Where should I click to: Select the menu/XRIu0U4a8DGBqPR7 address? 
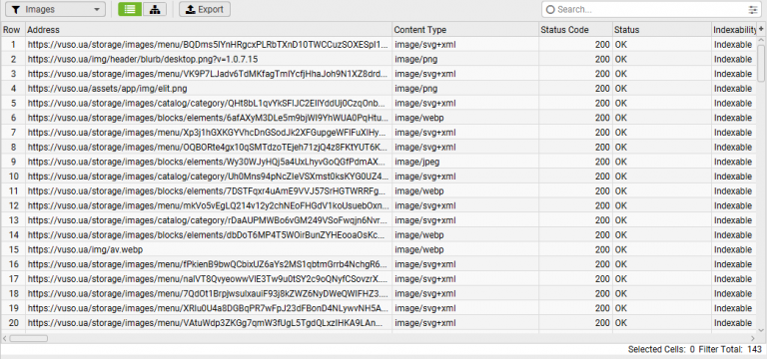pos(209,308)
